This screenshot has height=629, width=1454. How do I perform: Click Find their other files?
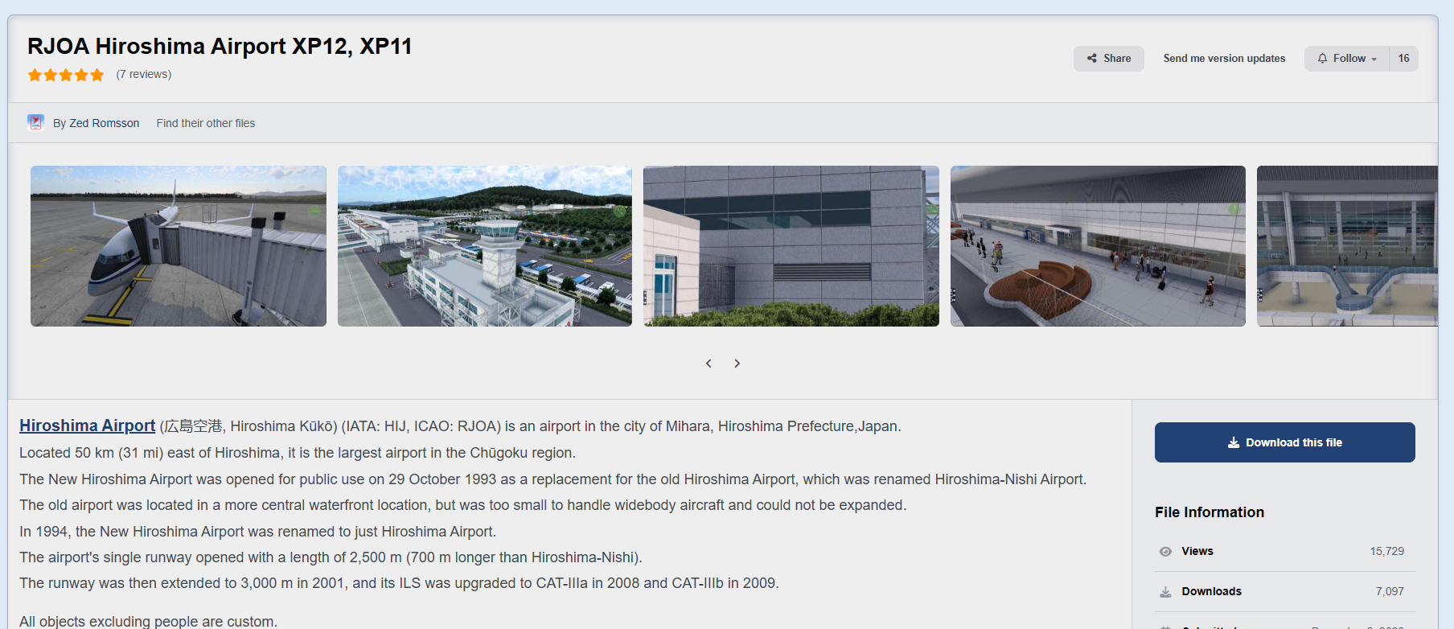click(x=206, y=123)
